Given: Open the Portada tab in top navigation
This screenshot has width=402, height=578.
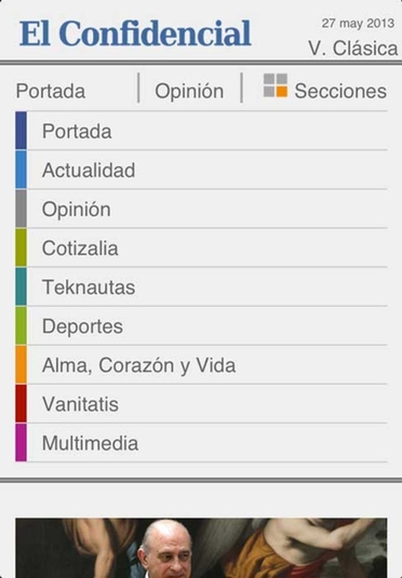Looking at the screenshot, I should 50,90.
